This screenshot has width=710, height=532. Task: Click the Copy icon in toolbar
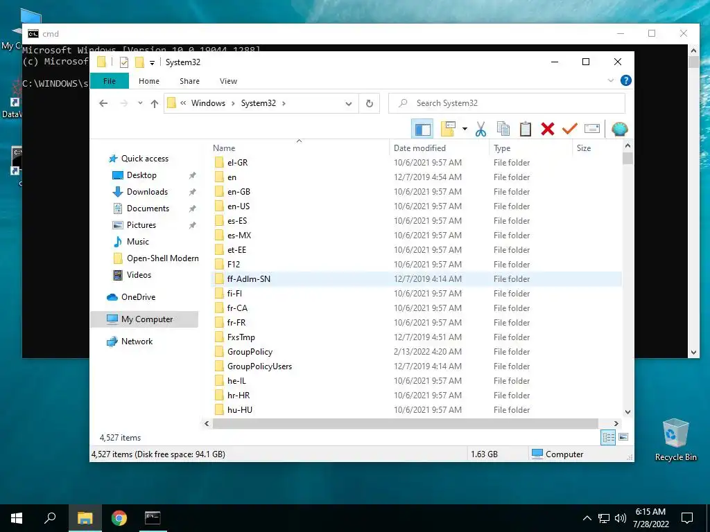(503, 130)
